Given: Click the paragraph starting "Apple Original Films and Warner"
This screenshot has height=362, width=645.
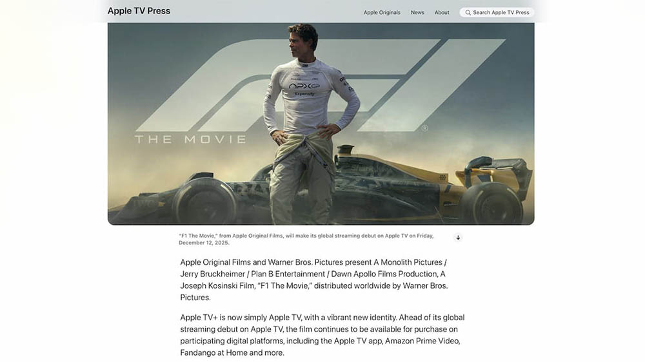Looking at the screenshot, I should click(314, 280).
